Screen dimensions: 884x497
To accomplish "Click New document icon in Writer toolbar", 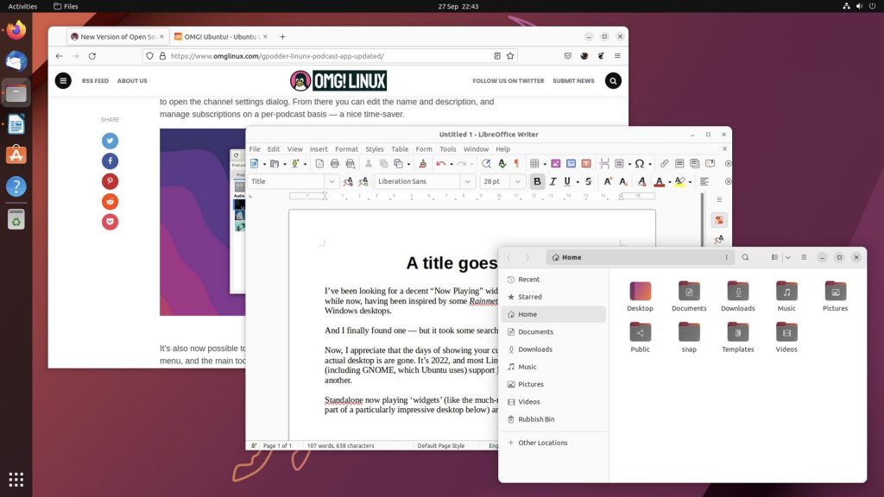I will [x=255, y=164].
